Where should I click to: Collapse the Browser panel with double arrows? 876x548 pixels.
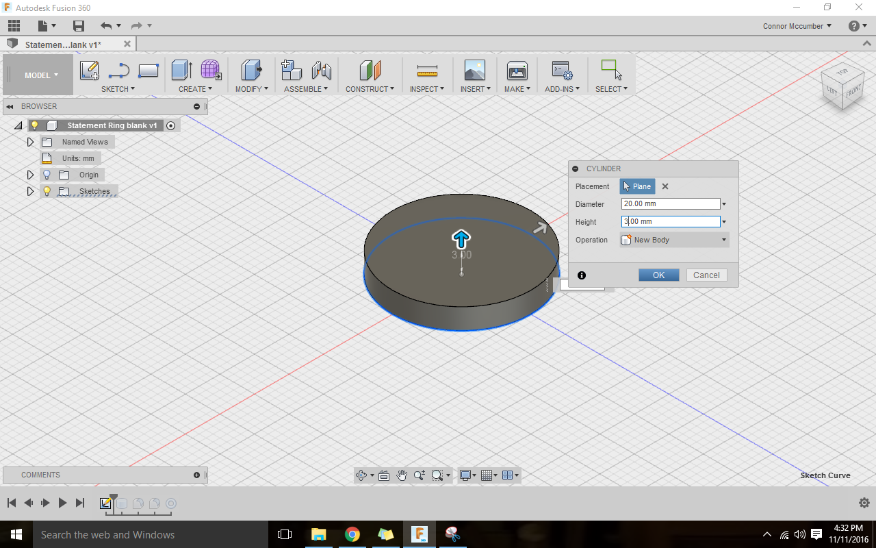[x=10, y=106]
